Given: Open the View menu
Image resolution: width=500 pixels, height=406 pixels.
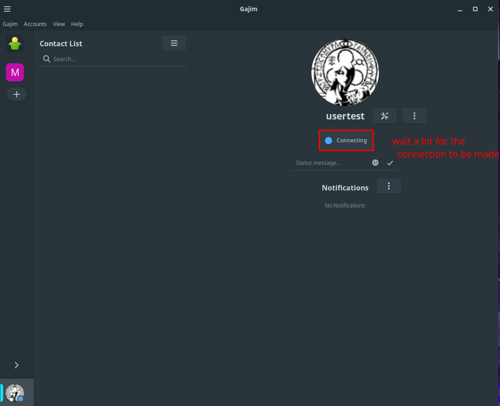Looking at the screenshot, I should click(x=59, y=24).
